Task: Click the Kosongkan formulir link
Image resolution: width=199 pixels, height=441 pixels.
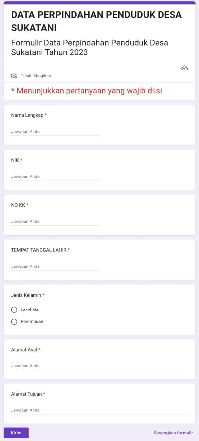Action: [173, 433]
